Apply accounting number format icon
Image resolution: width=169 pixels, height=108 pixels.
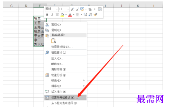(82, 9)
